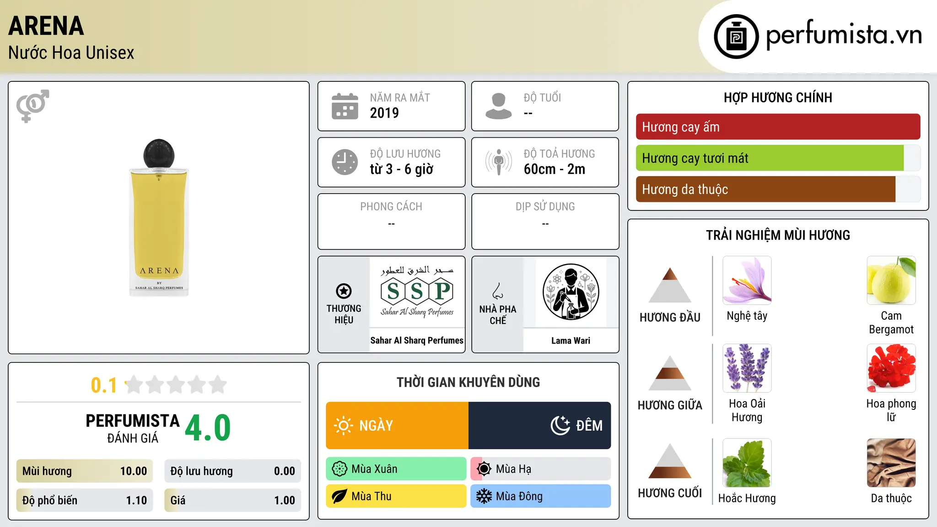
Task: Open the Nghệ tây saffron note image
Action: [x=747, y=280]
